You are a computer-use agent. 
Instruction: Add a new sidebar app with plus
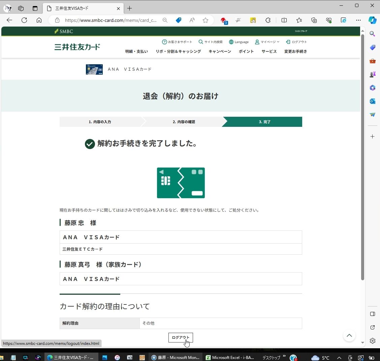(x=373, y=137)
